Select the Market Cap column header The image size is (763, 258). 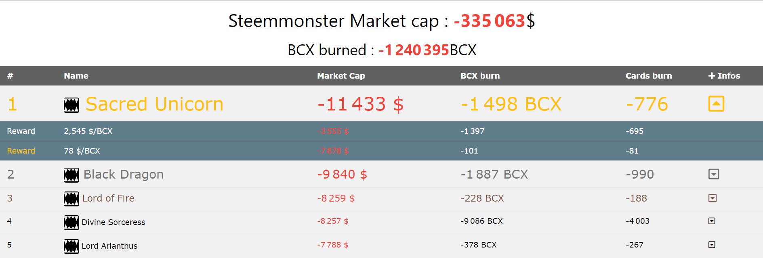coord(341,76)
